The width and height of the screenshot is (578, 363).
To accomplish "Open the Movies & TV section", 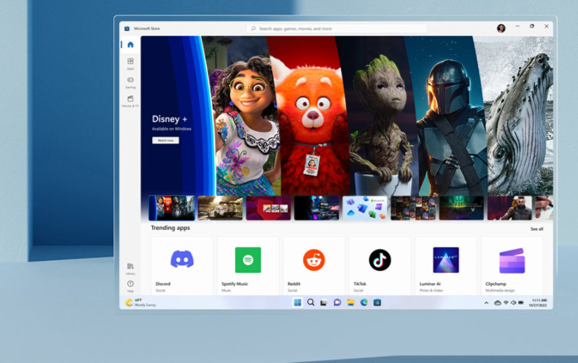I will (x=130, y=100).
